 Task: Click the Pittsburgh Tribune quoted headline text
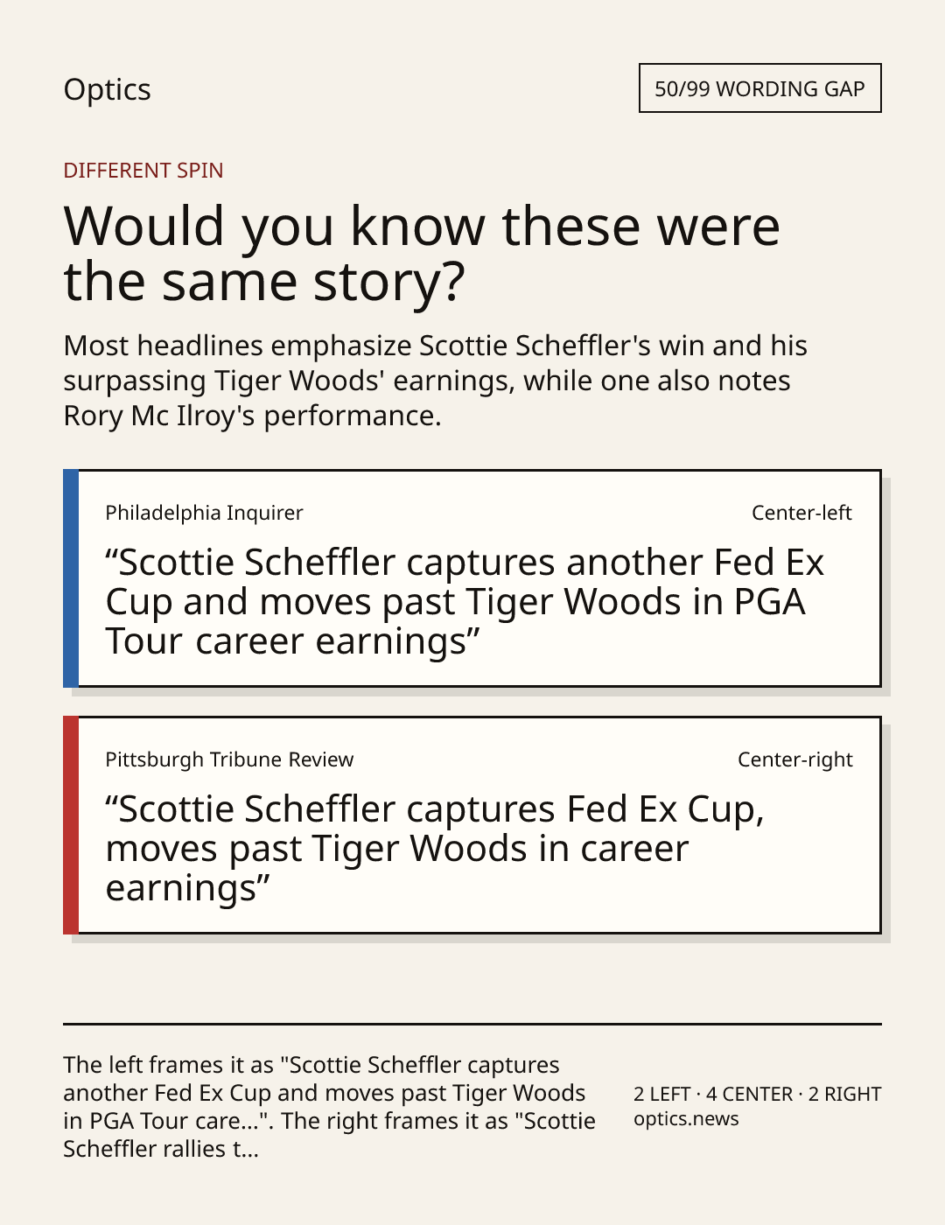coord(435,849)
